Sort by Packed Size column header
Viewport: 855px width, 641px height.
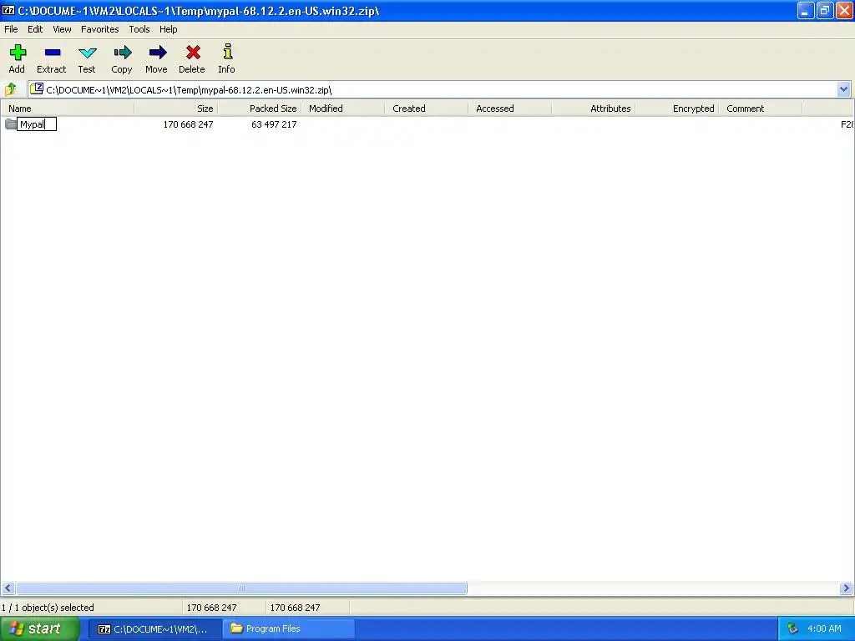click(x=260, y=109)
